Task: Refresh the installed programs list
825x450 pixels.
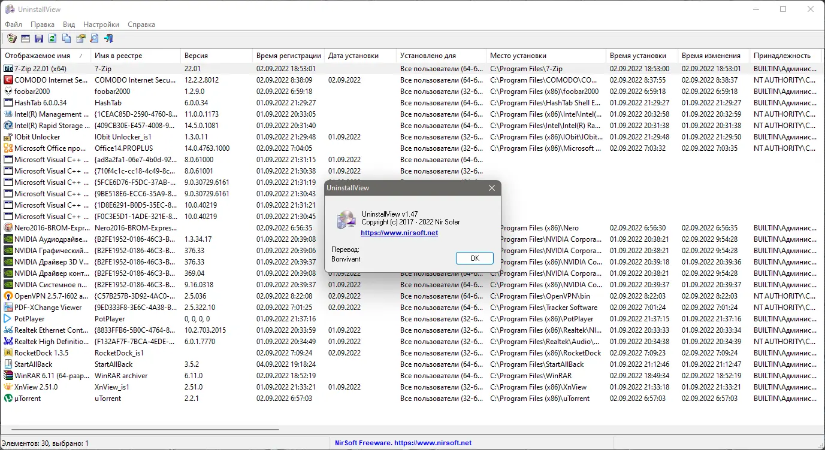Action: tap(53, 39)
